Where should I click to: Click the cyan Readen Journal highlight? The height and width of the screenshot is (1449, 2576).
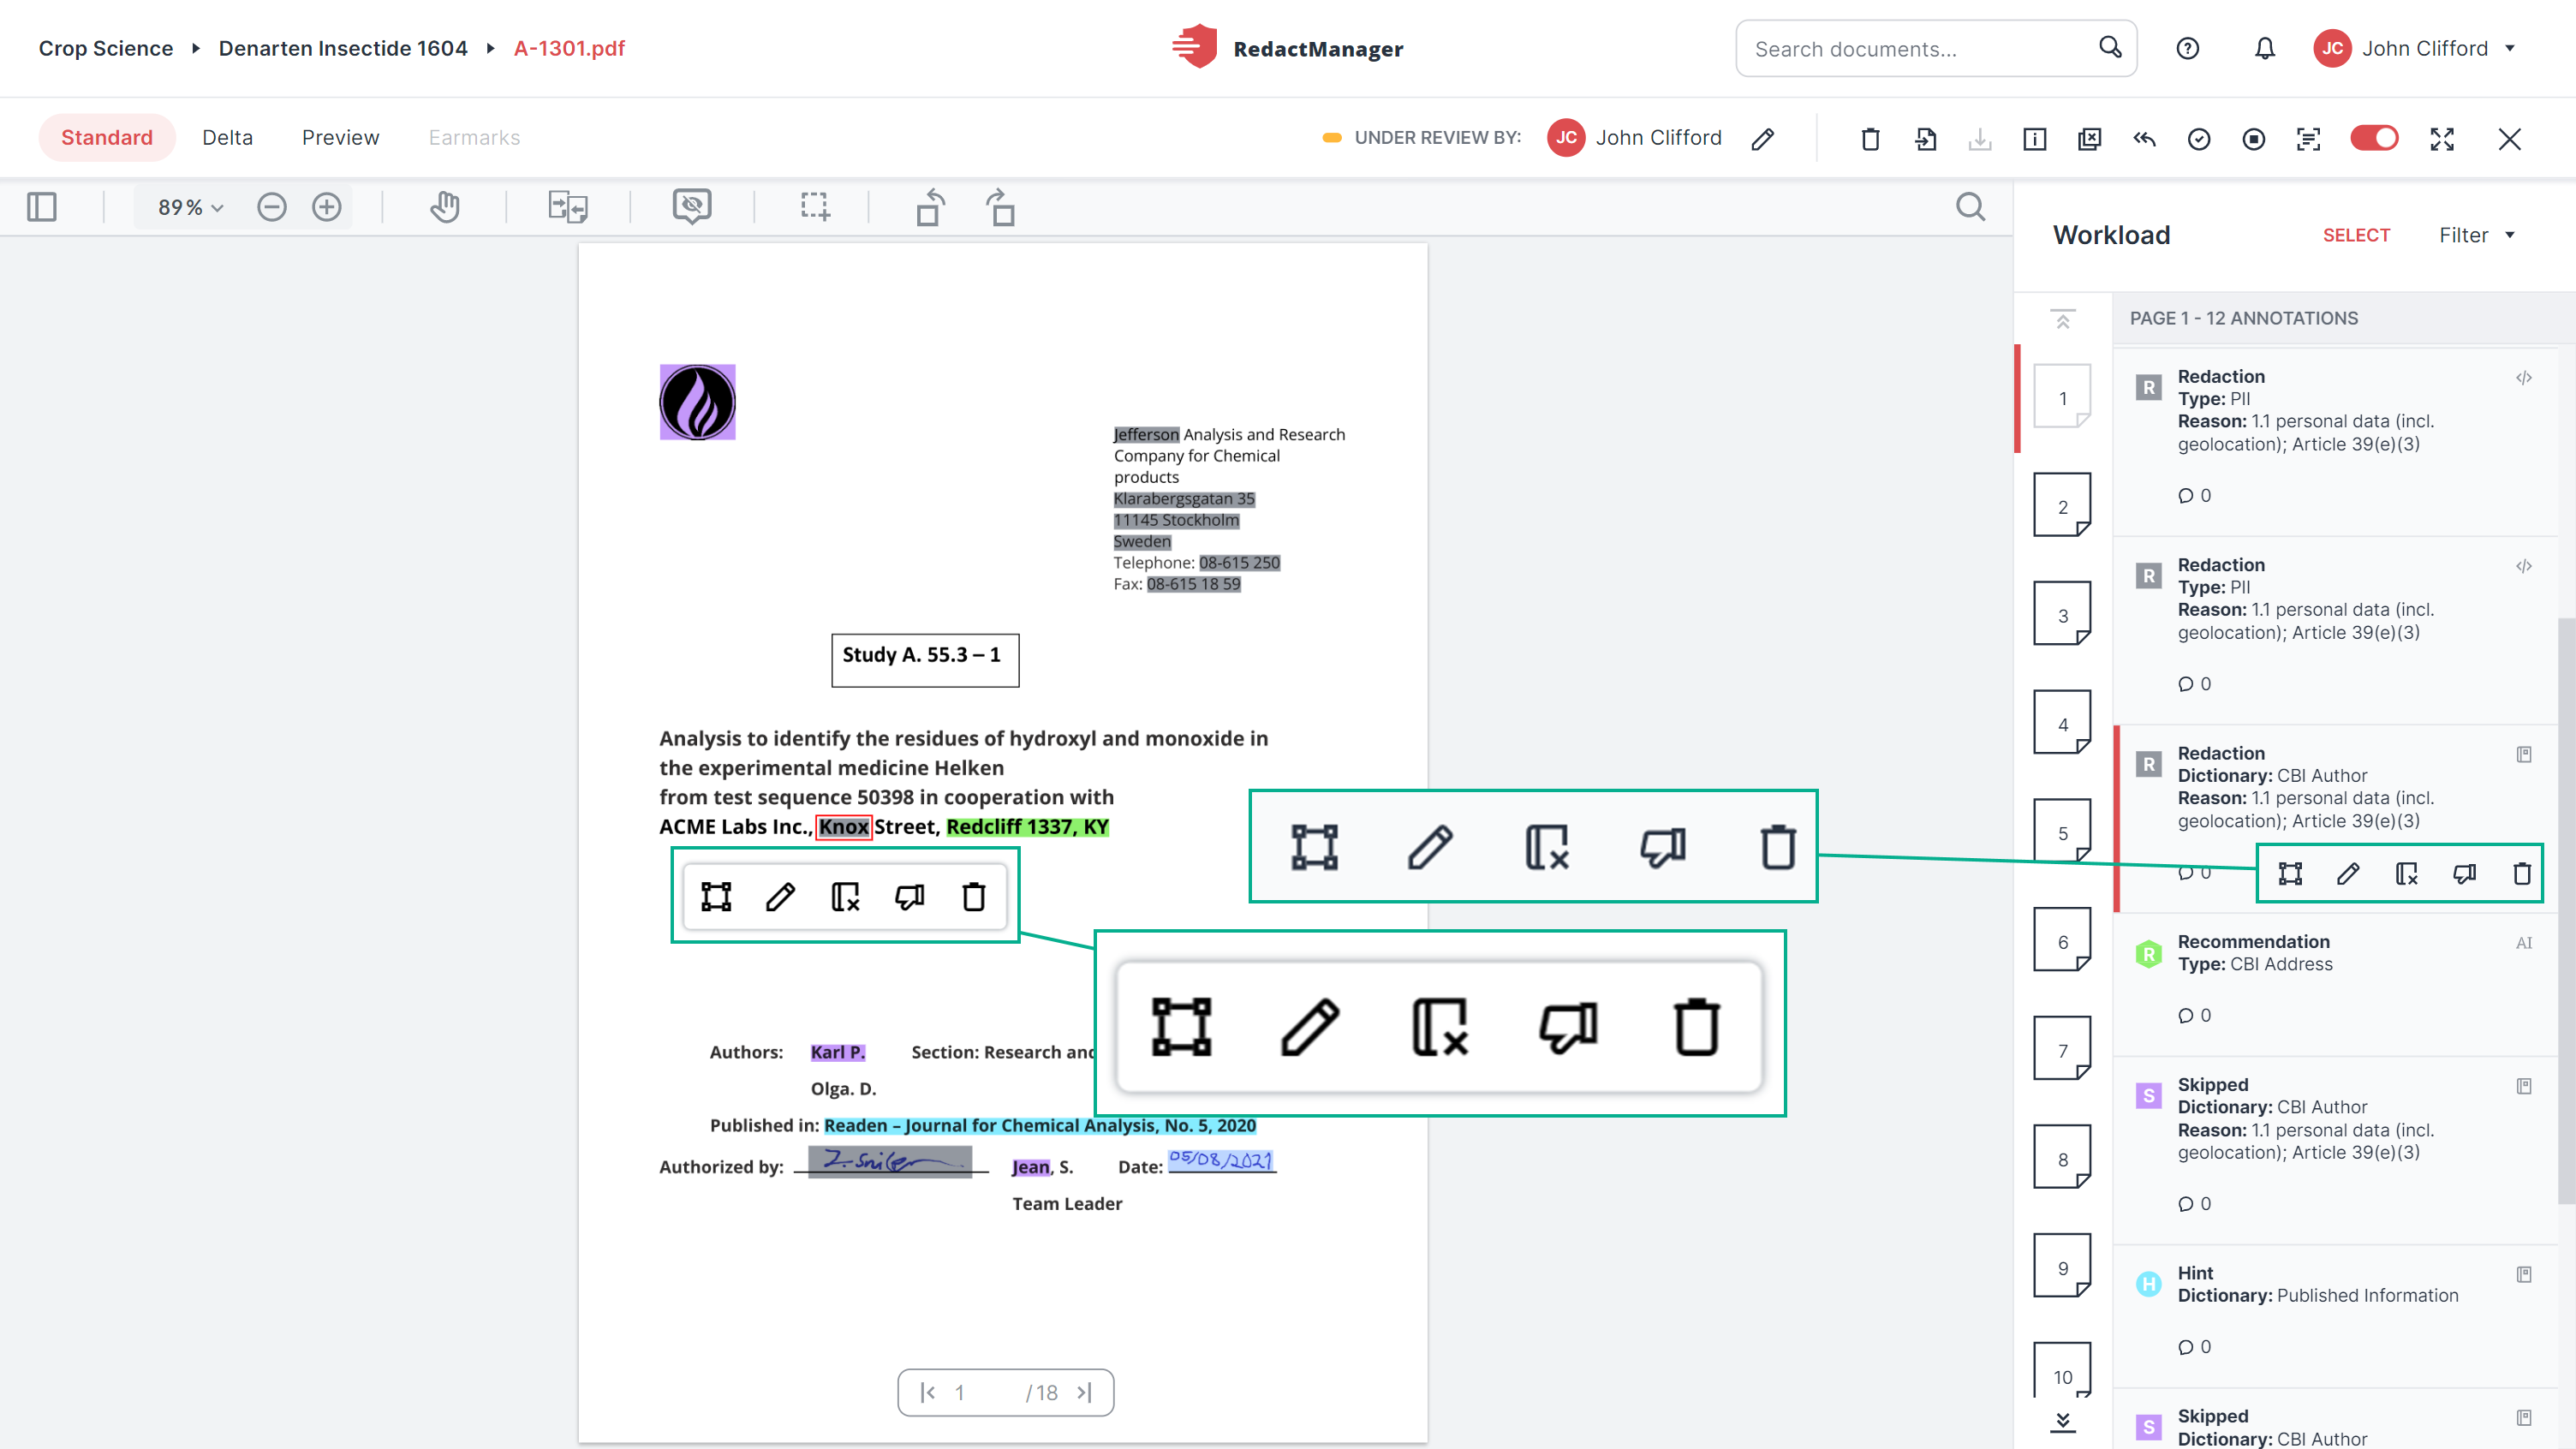[x=1039, y=1125]
